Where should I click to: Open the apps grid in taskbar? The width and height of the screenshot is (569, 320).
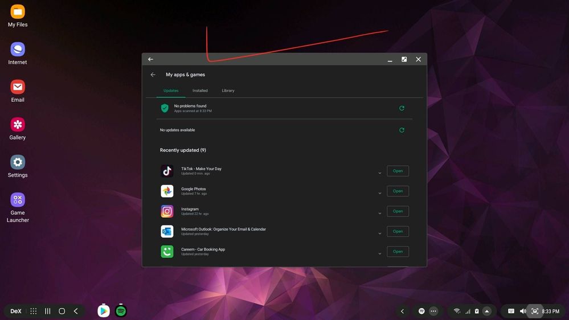click(34, 311)
